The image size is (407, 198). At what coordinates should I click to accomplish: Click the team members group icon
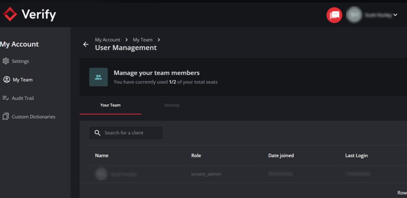[98, 77]
